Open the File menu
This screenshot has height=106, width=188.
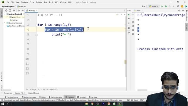tap(8, 2)
